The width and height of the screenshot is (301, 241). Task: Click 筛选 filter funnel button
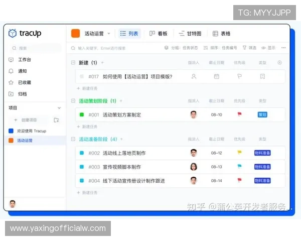(249, 48)
